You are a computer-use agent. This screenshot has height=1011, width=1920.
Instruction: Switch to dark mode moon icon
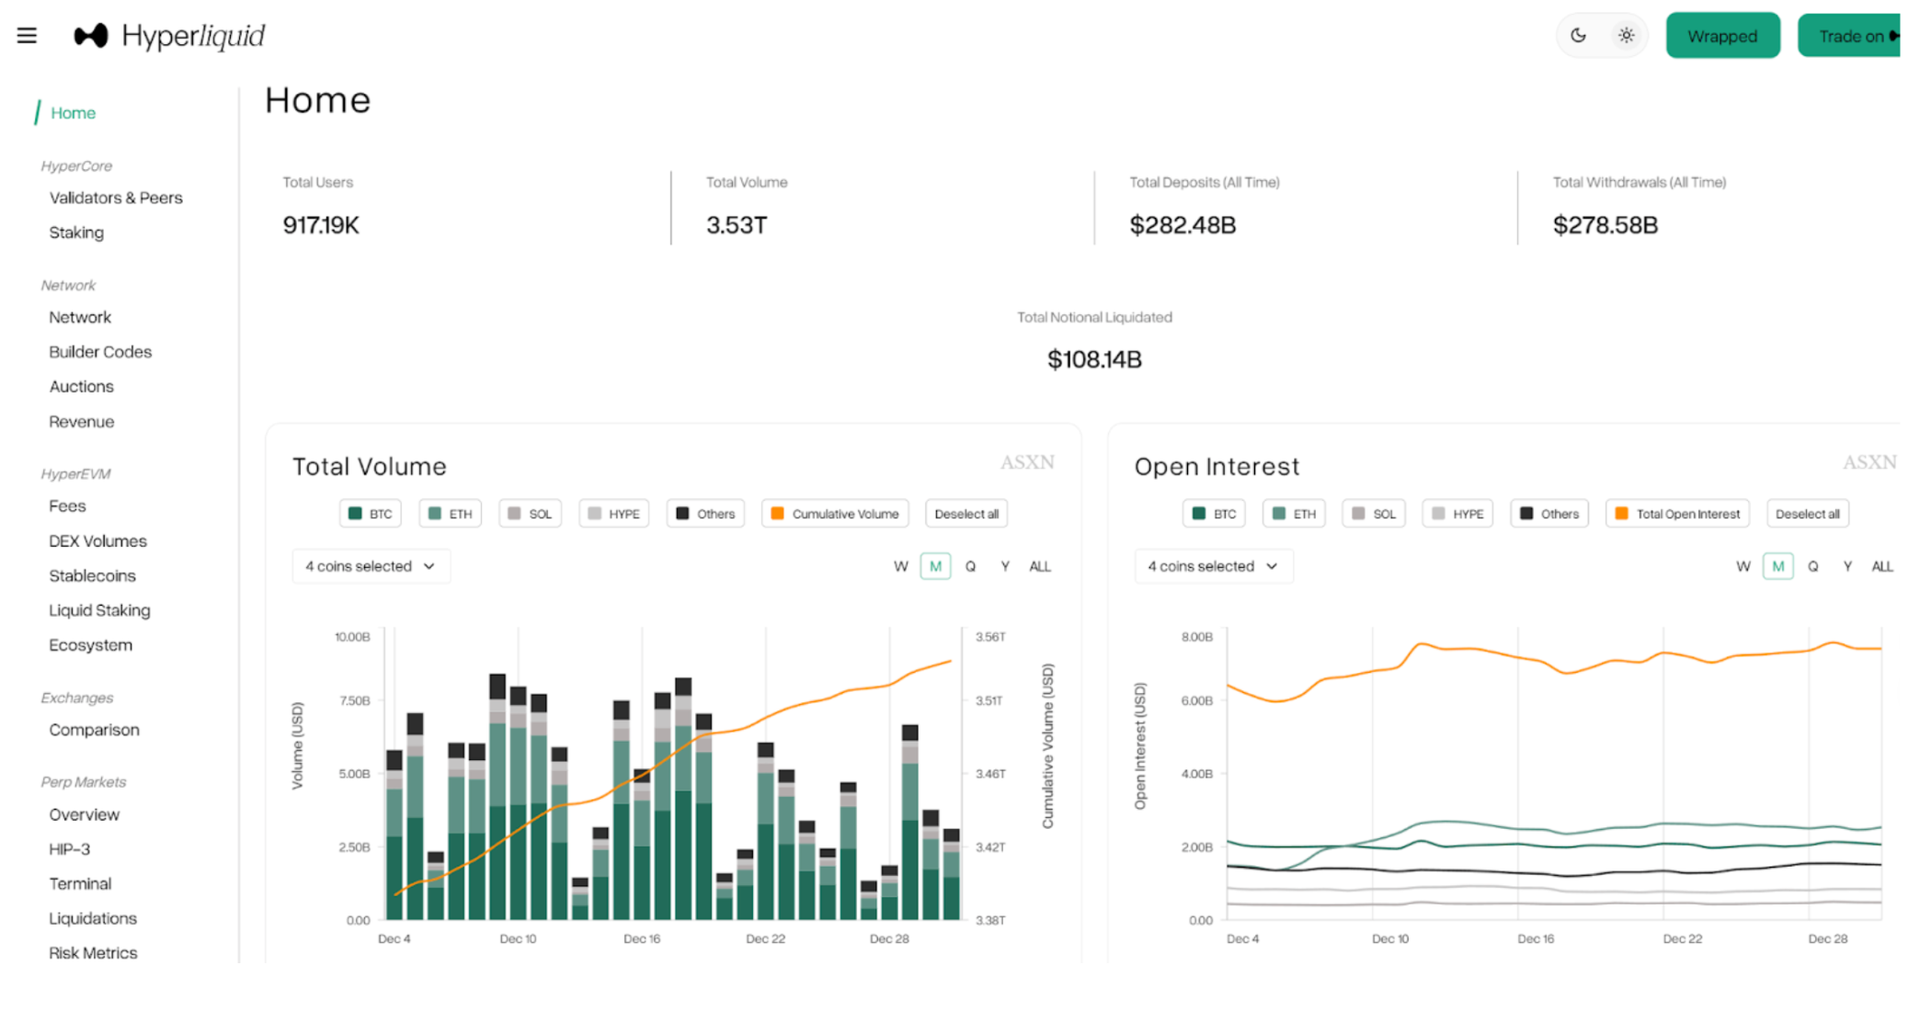pos(1578,36)
